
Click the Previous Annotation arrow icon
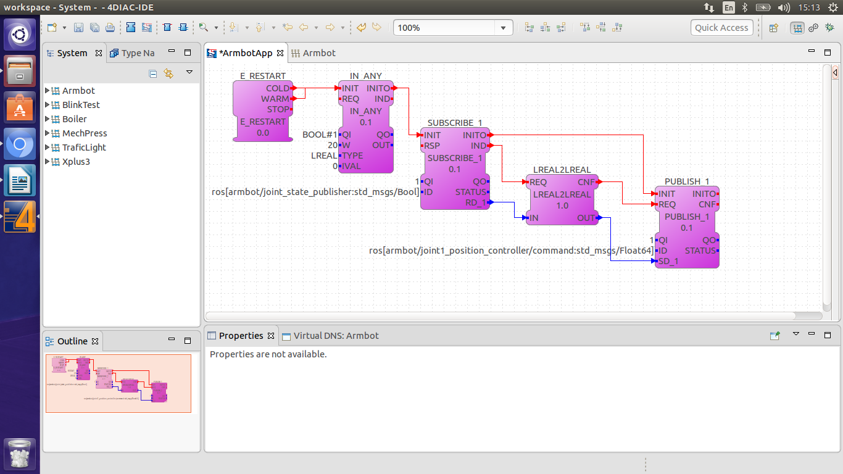pos(259,28)
